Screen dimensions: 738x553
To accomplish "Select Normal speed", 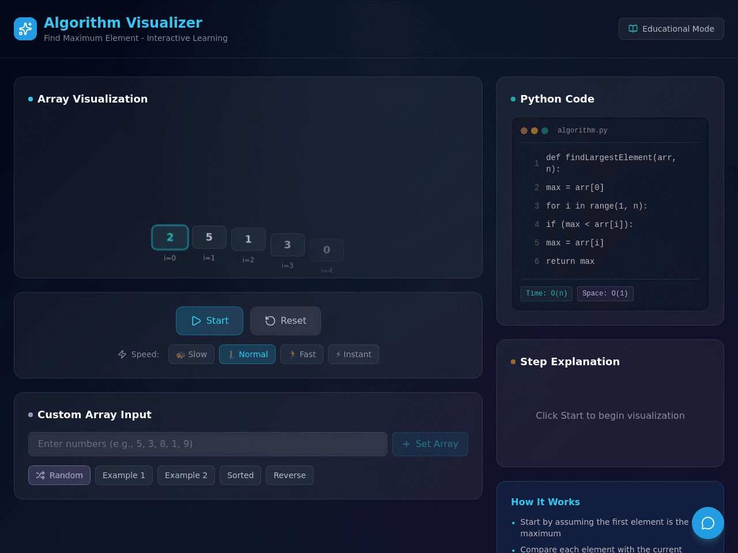I will (247, 354).
